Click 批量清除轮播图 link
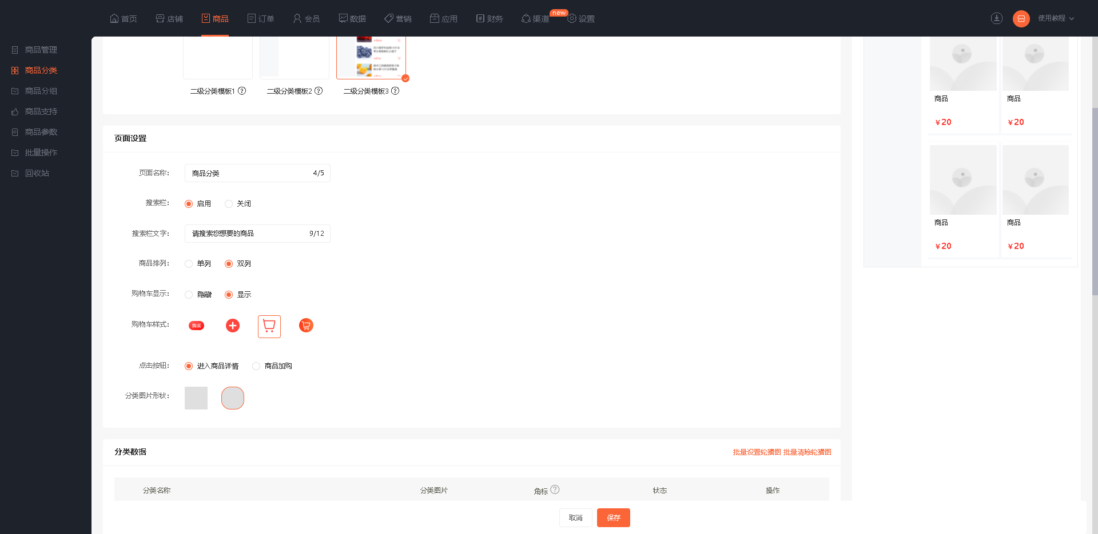Viewport: 1098px width, 534px height. (x=807, y=452)
